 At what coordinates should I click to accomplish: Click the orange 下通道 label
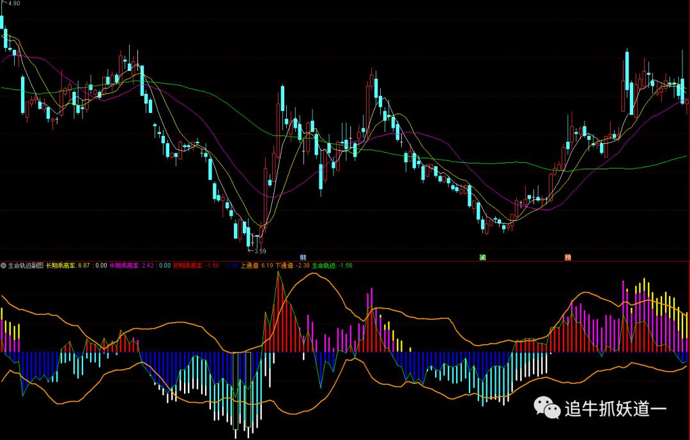click(285, 265)
